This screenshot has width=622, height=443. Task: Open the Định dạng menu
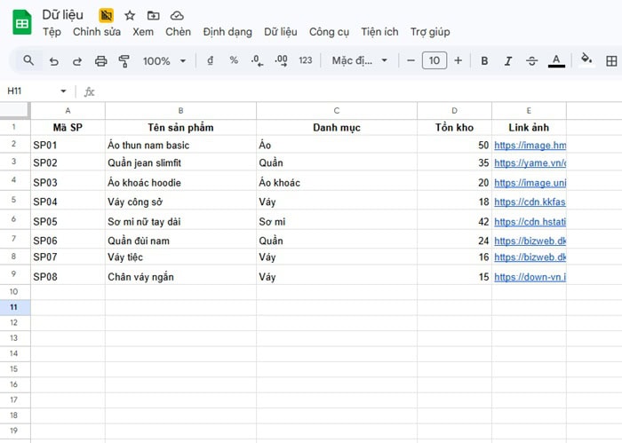pyautogui.click(x=227, y=32)
